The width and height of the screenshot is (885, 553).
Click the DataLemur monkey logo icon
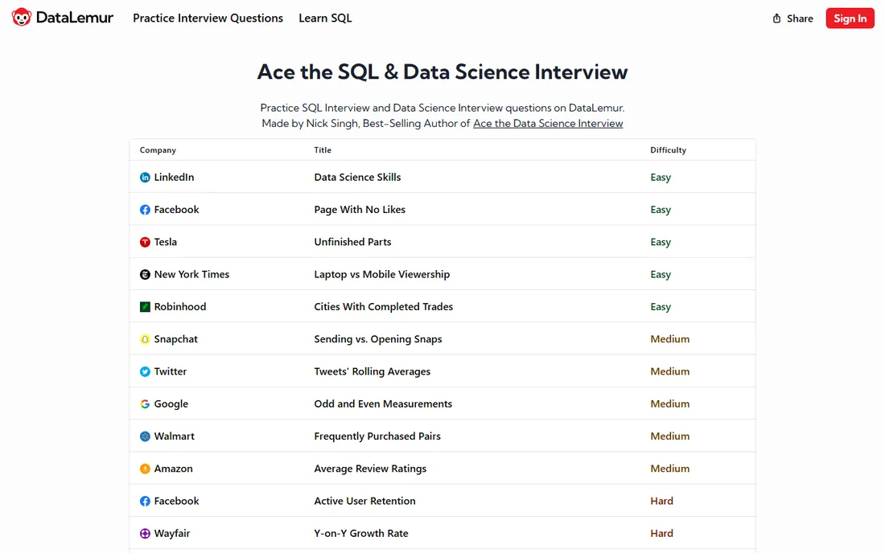(x=22, y=18)
